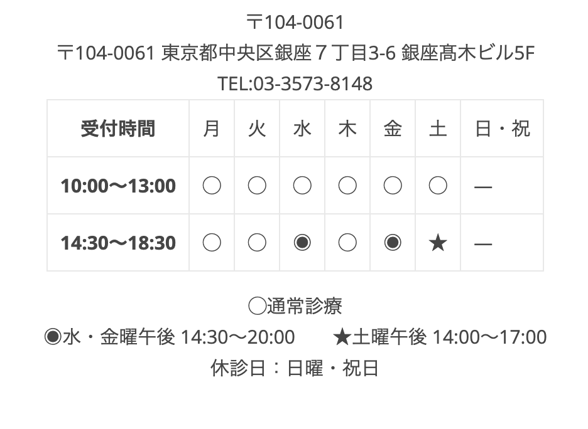Click the TEL:03-3573-8148 phone number
This screenshot has height=429, width=588.
pos(295,83)
